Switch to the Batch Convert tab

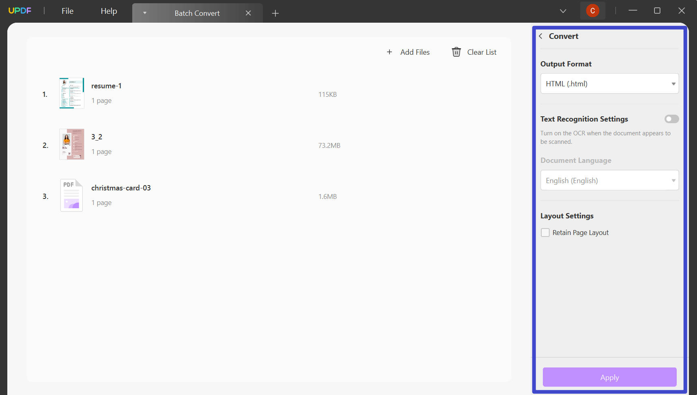[x=197, y=13]
